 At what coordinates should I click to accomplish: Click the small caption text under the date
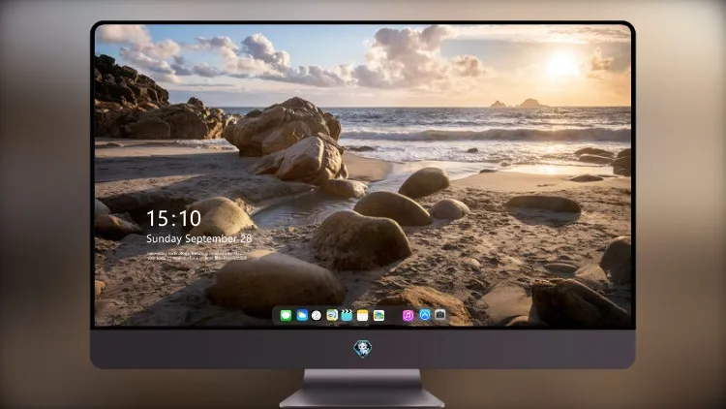point(197,256)
